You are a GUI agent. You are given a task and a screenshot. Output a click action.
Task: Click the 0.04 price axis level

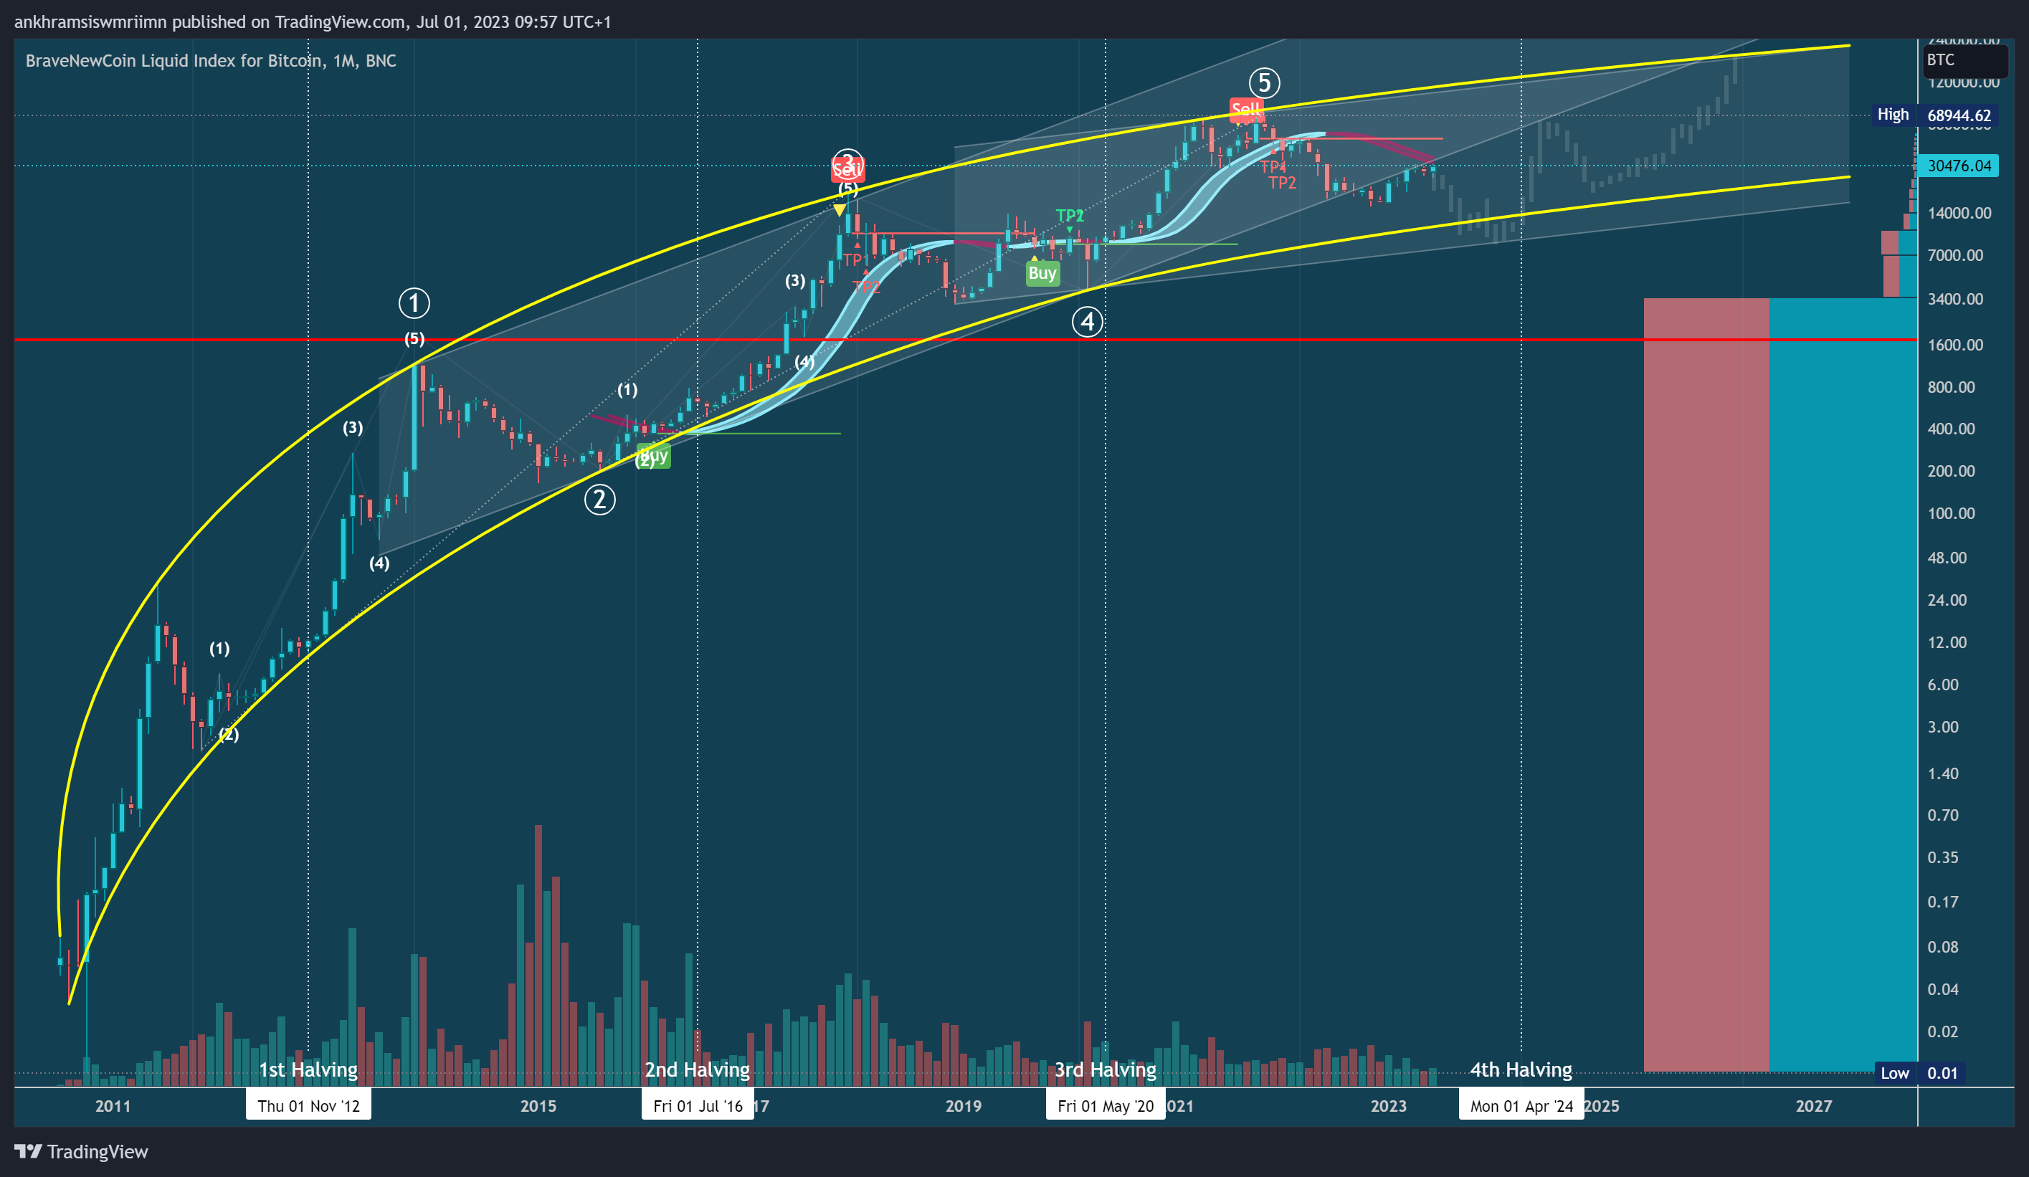[1943, 988]
